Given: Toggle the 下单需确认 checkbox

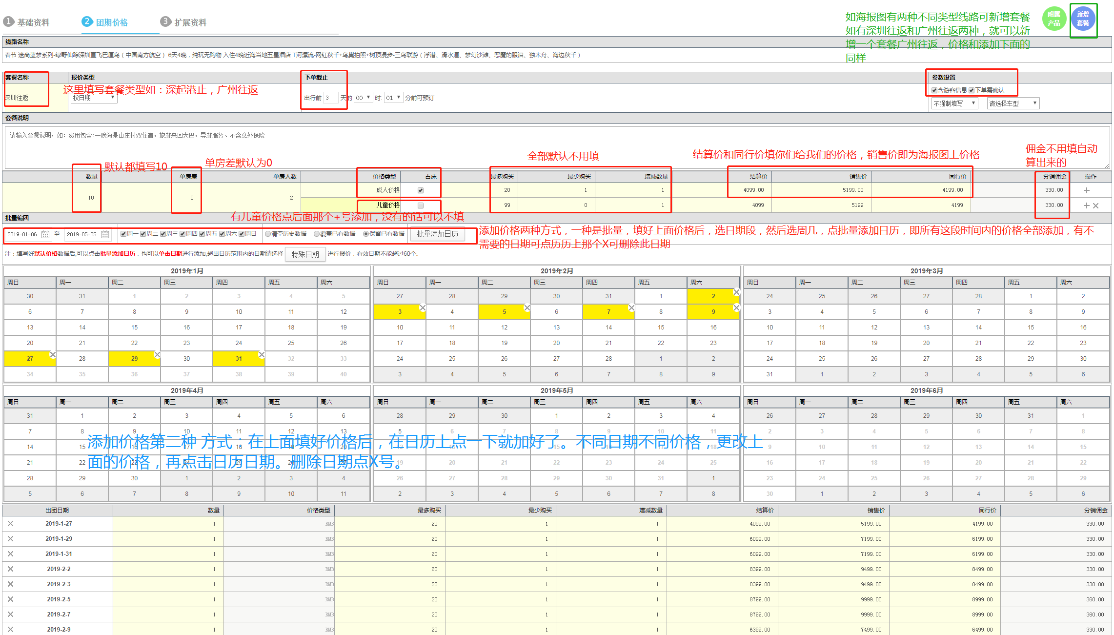Looking at the screenshot, I should (972, 90).
